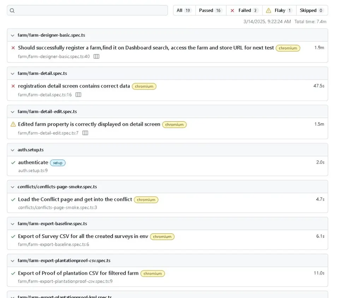339x298 pixels.
Task: Open the 'authenticate' test result
Action: click(33, 162)
